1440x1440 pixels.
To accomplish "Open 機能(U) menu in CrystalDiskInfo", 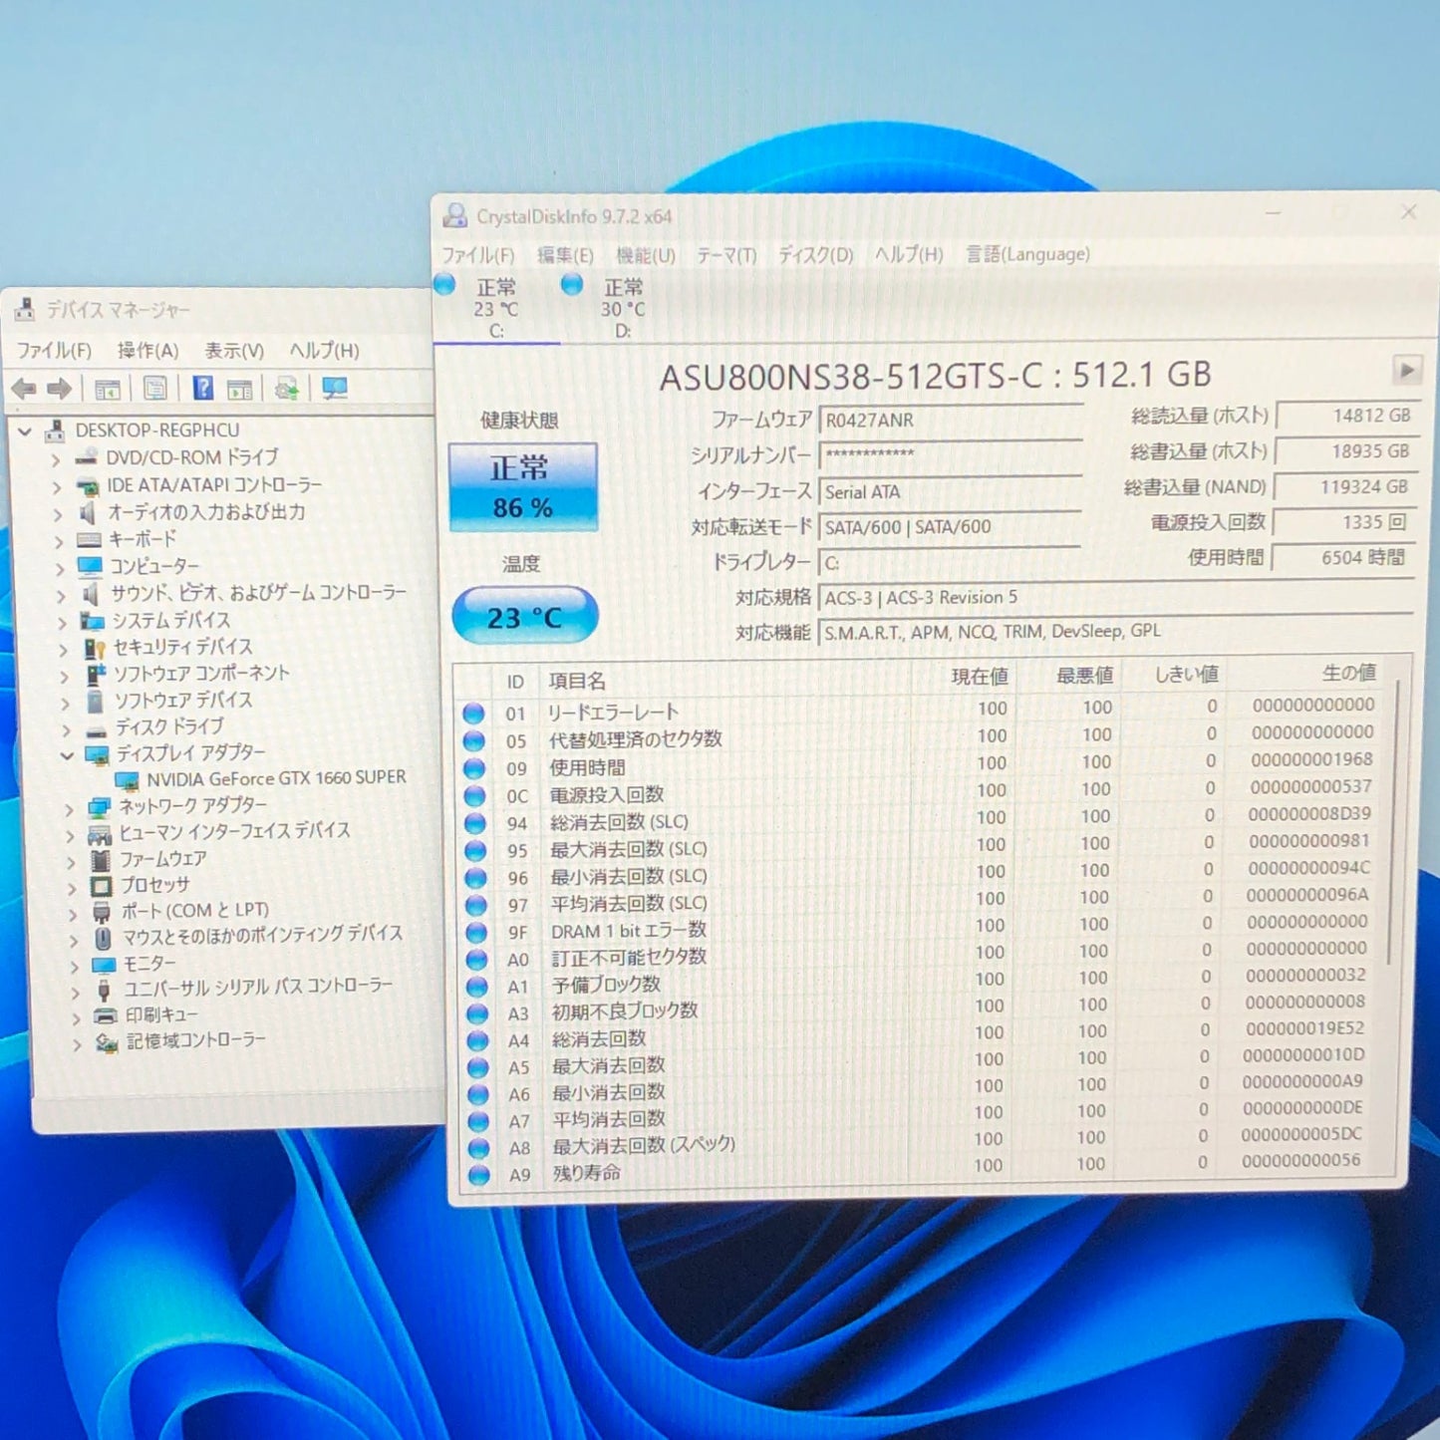I will coord(646,255).
